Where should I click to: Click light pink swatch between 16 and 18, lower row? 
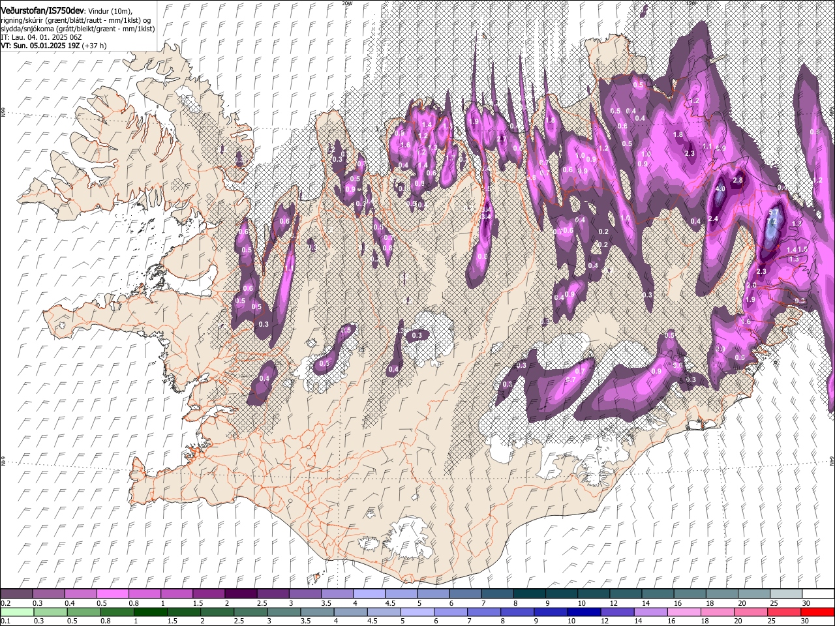[684, 612]
